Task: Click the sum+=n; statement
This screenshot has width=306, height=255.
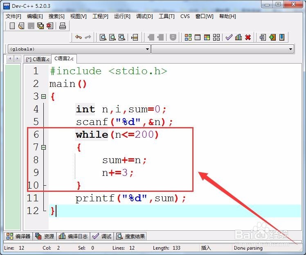Action: click(x=124, y=160)
